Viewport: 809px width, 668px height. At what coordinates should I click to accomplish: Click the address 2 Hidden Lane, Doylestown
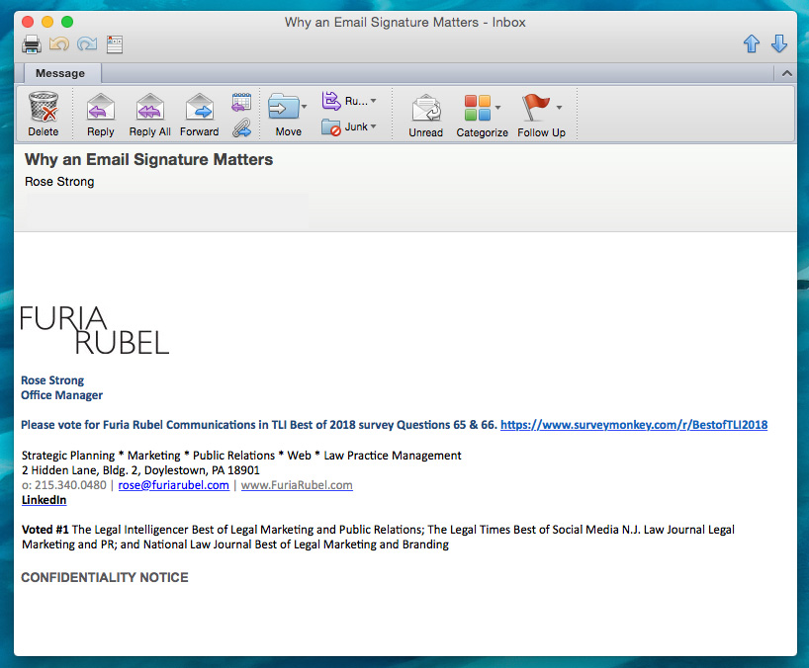tap(140, 470)
